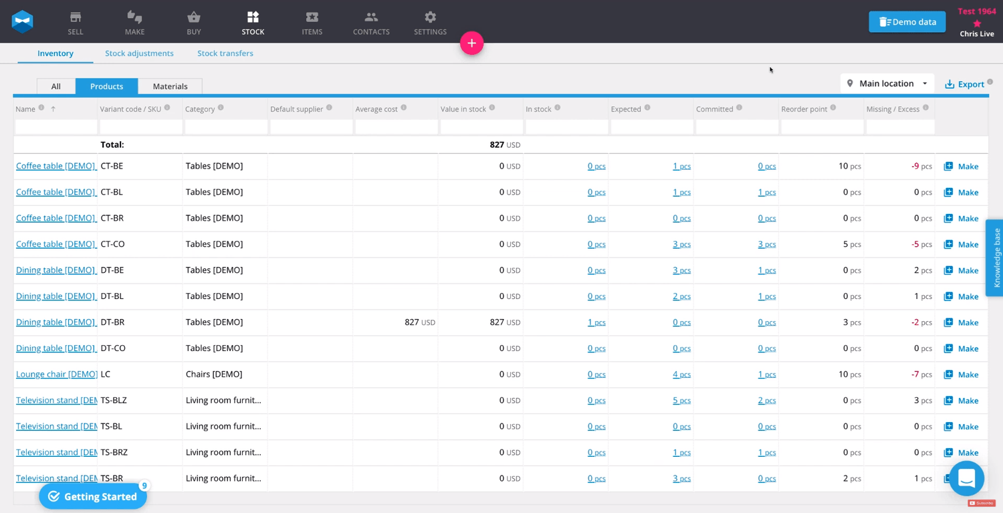Open the chat support bubble

(966, 478)
